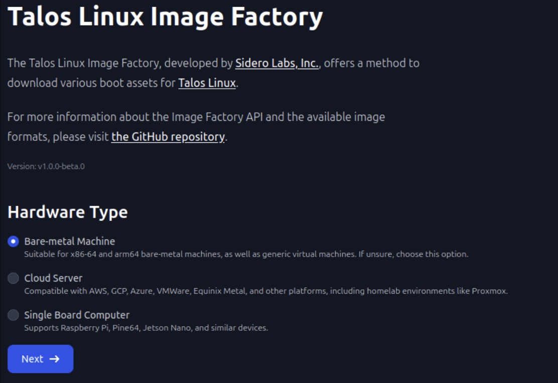Screen dimensions: 558x383
Task: Click the "Cloud Server" option label
Action: (53, 278)
